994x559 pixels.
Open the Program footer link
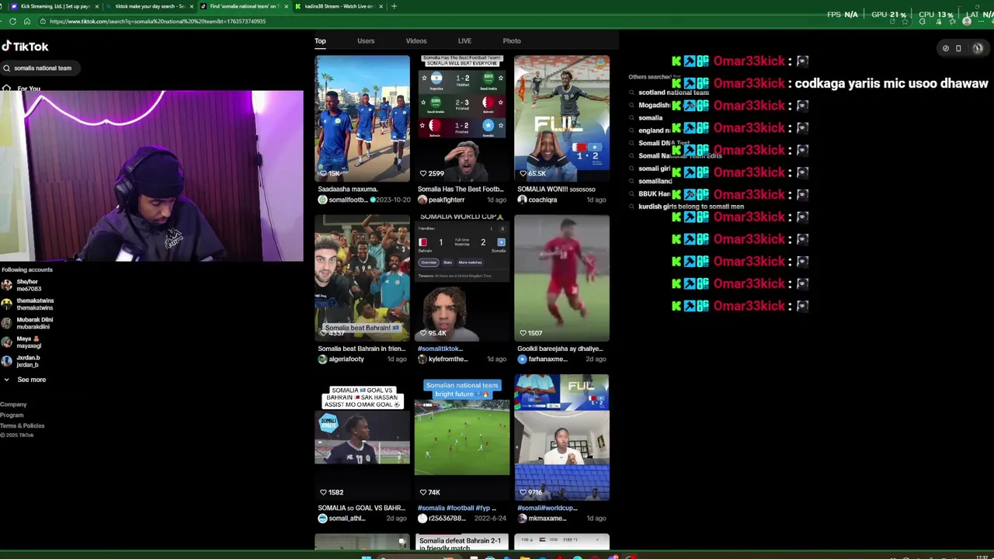click(12, 415)
